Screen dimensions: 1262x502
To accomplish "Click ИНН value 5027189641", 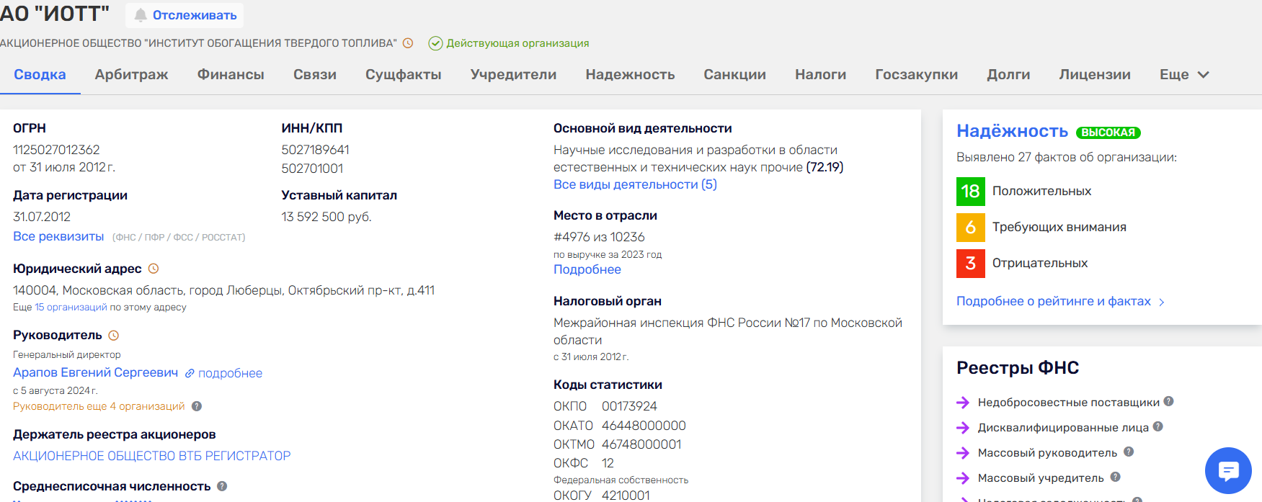I will [315, 150].
